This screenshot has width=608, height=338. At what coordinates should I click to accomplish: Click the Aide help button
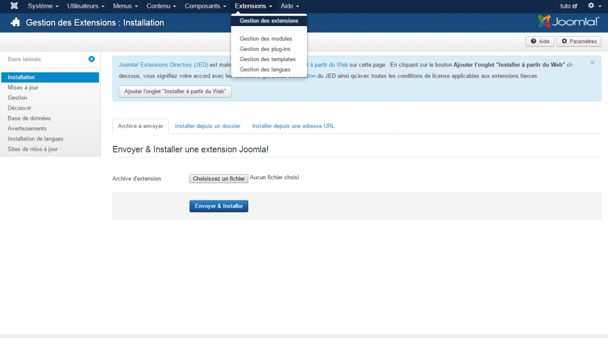[x=540, y=42]
